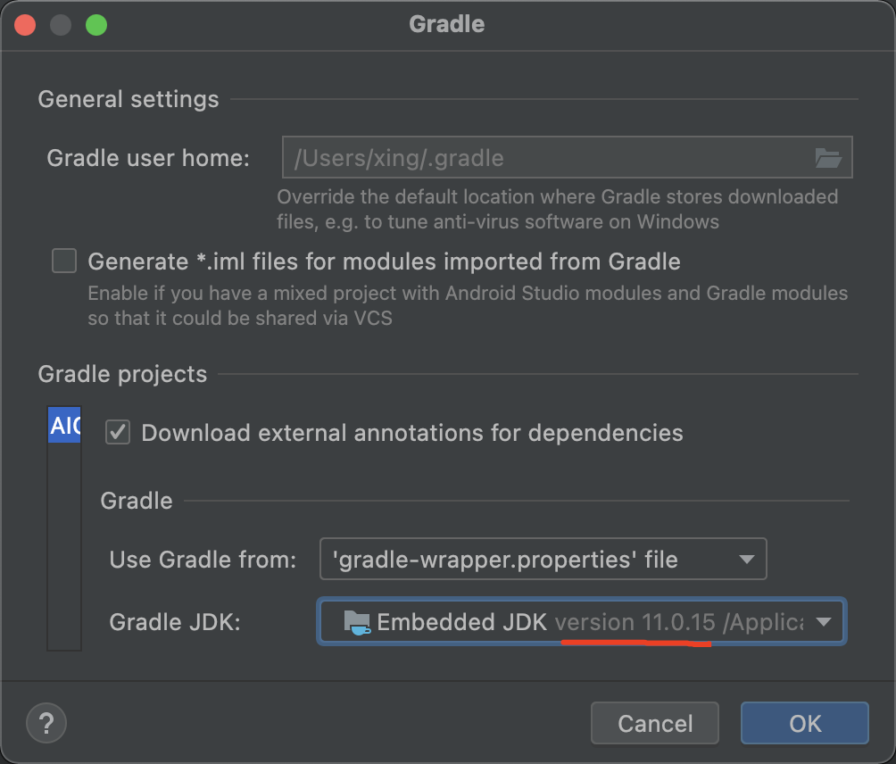Click the green maximize window button
Image resolution: width=896 pixels, height=764 pixels.
tap(95, 24)
